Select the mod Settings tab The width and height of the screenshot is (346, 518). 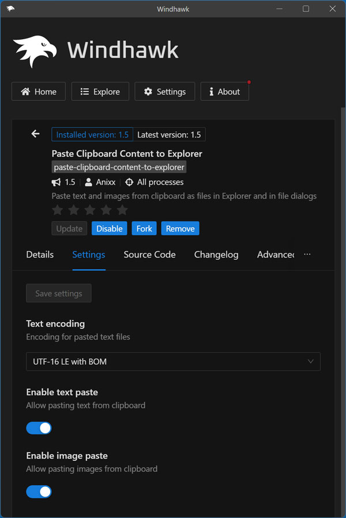[x=89, y=255]
